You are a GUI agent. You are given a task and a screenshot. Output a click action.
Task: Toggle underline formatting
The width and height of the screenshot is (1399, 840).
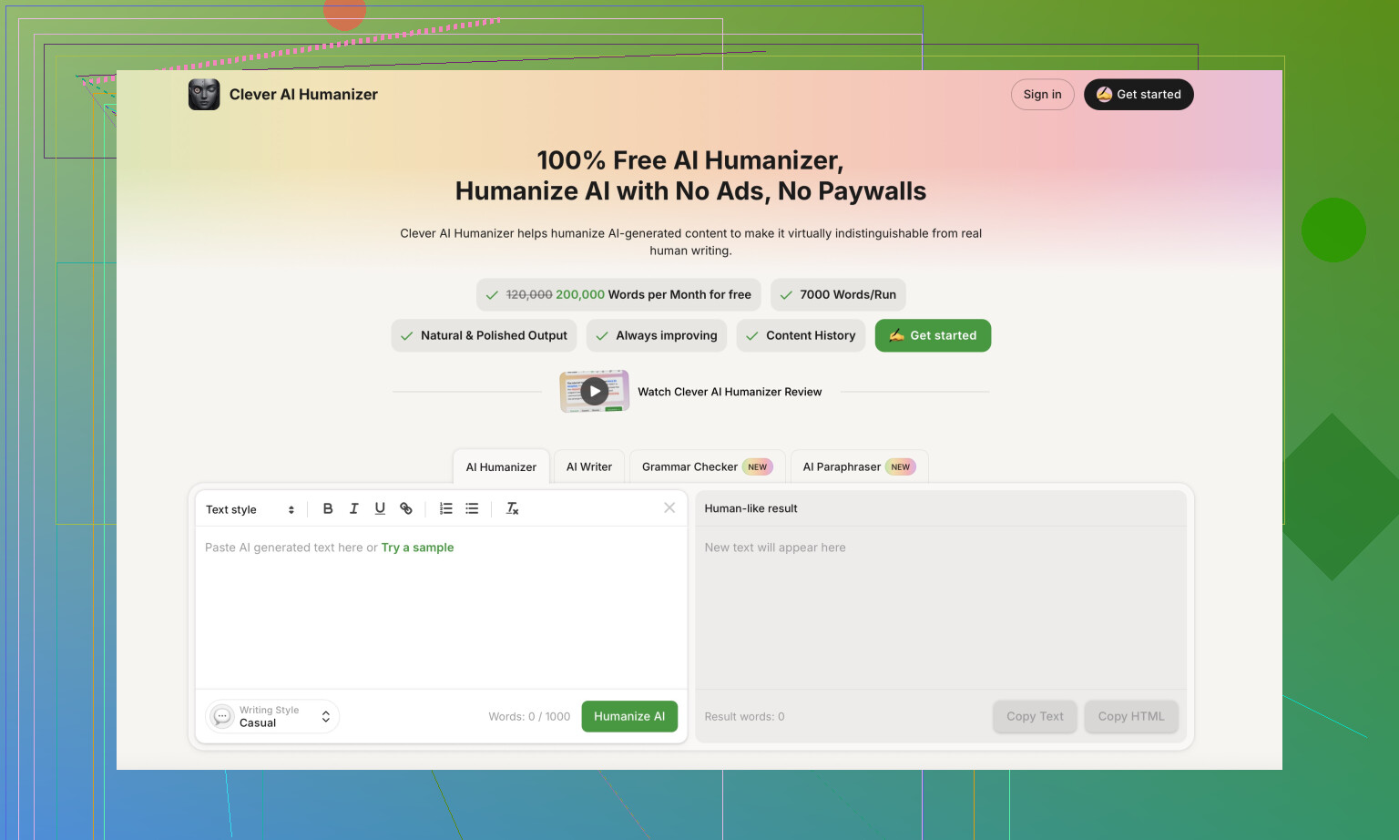tap(380, 509)
